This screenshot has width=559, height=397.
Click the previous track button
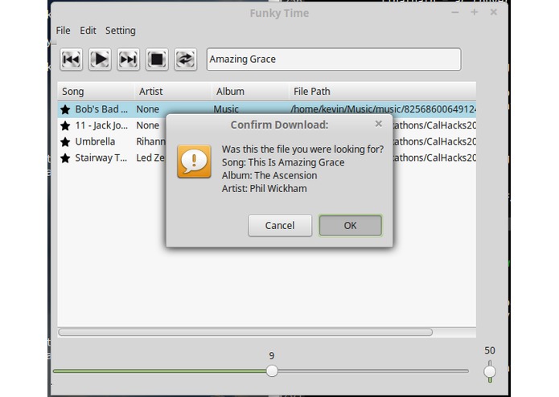72,59
